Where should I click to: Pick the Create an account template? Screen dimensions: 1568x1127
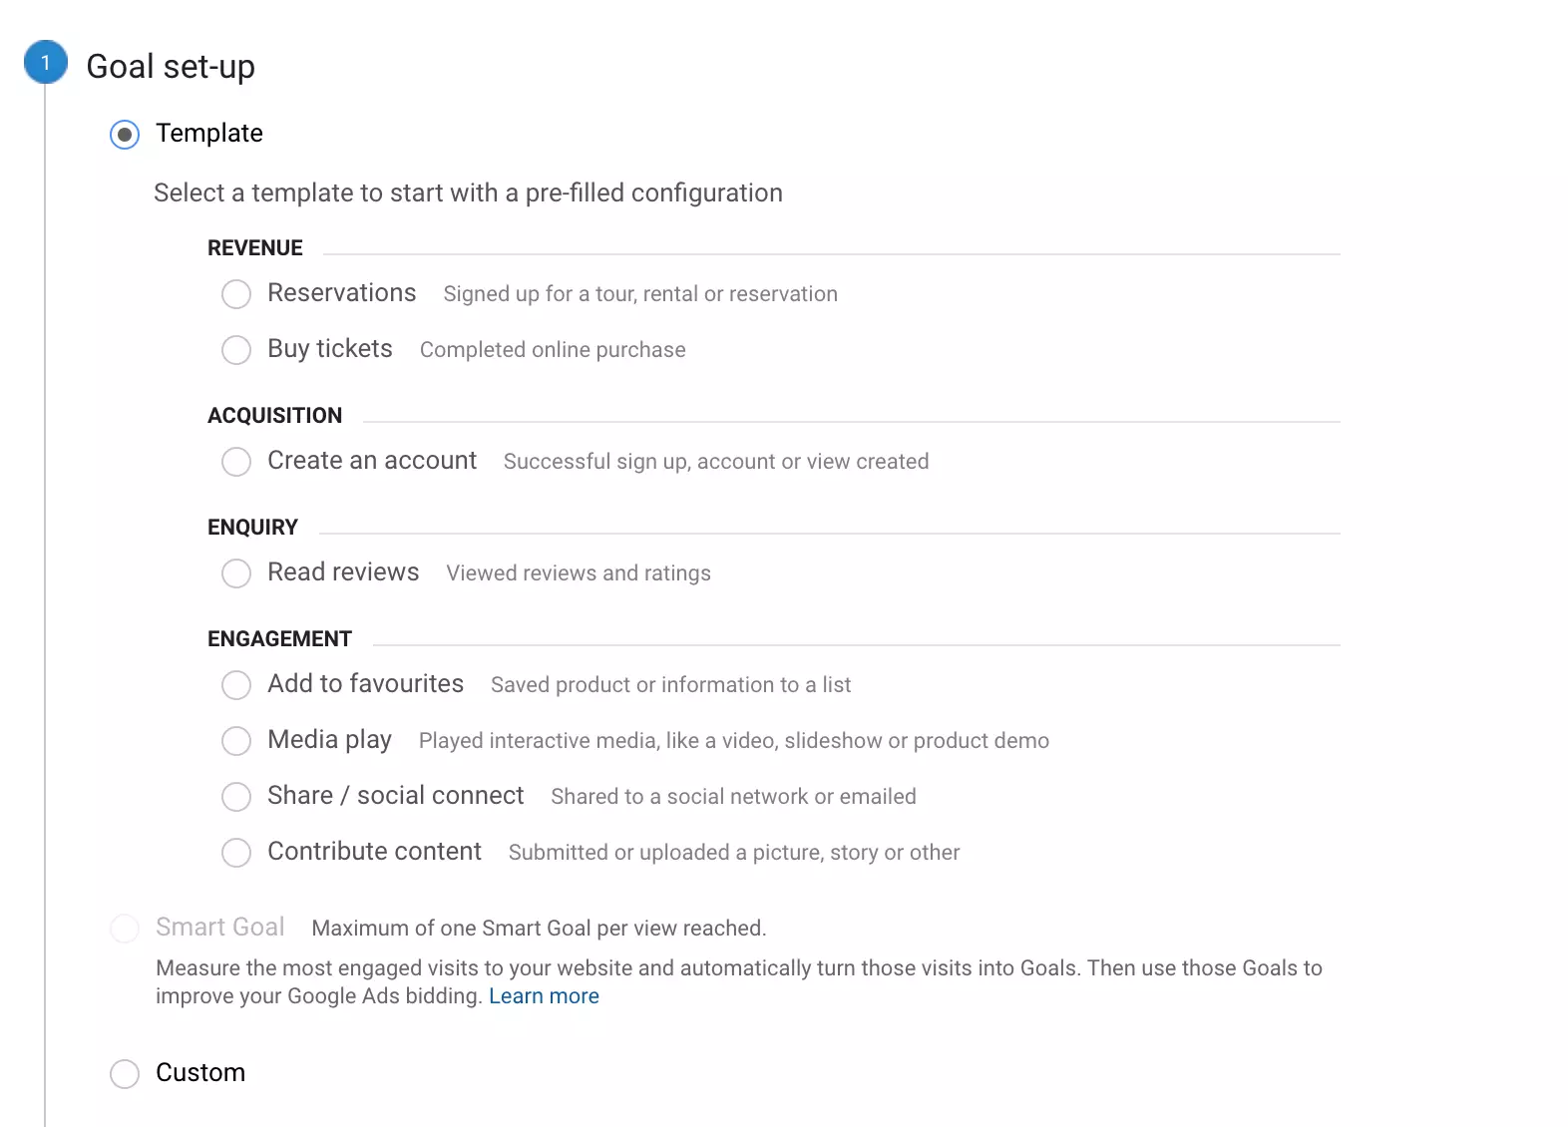tap(236, 462)
